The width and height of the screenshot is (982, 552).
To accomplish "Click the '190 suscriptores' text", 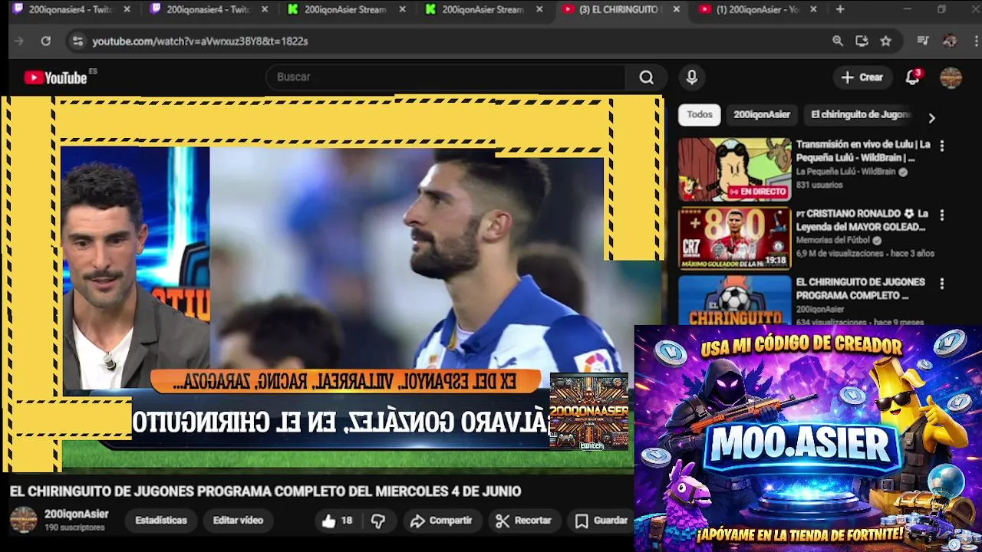I will 74,528.
